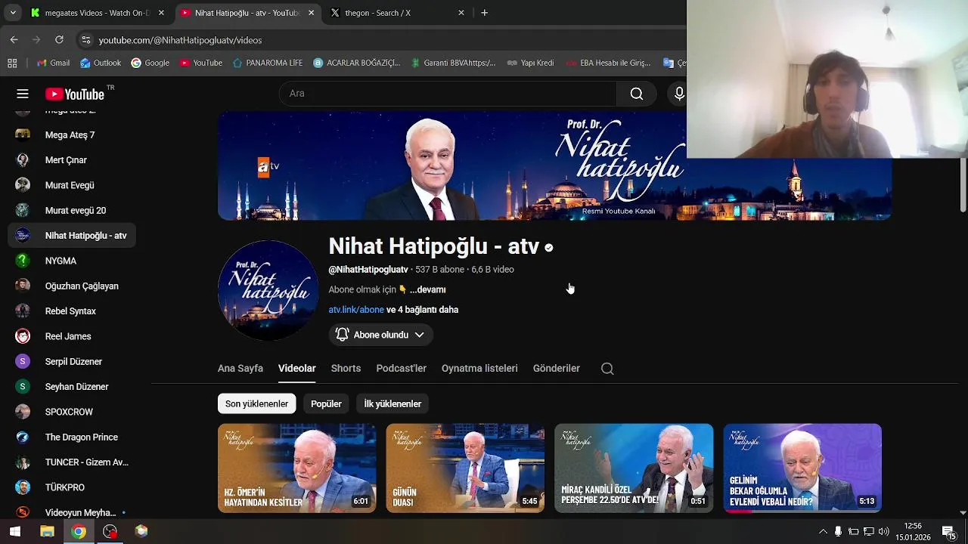Open the Abone olundu subscription dropdown
Viewport: 968px width, 544px height.
(x=380, y=335)
